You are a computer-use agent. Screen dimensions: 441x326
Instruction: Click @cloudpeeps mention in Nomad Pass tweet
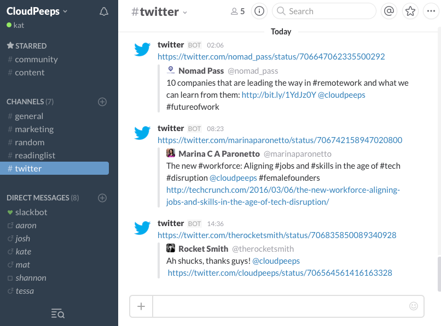pos(341,95)
